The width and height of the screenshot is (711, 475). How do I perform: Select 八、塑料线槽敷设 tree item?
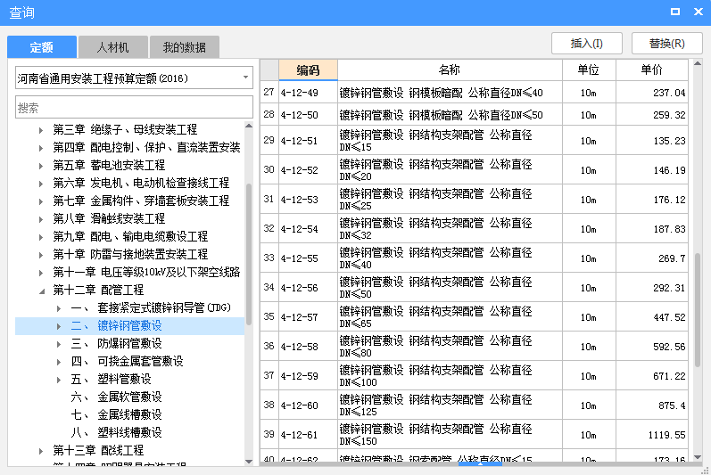coord(116,432)
